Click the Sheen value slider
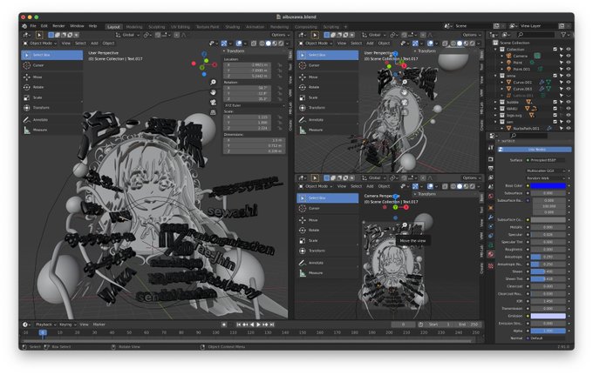 coord(548,271)
